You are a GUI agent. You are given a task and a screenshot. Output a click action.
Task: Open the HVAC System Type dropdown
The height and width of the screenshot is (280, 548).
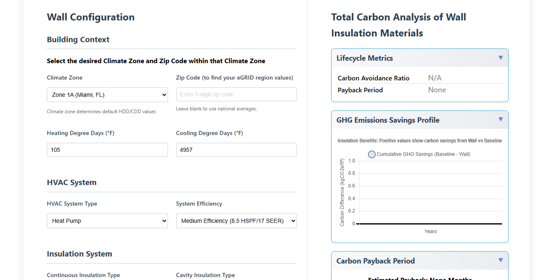(x=107, y=221)
